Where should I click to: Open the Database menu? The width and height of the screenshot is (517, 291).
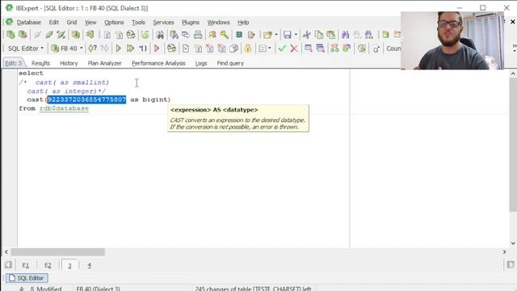pyautogui.click(x=29, y=23)
